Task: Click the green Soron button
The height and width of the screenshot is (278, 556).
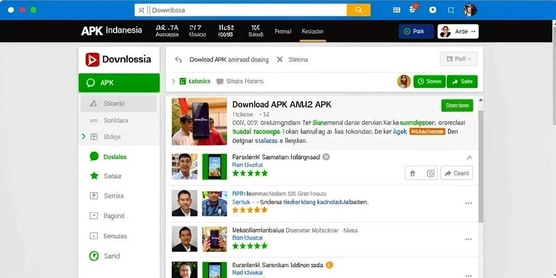Action: pos(429,81)
